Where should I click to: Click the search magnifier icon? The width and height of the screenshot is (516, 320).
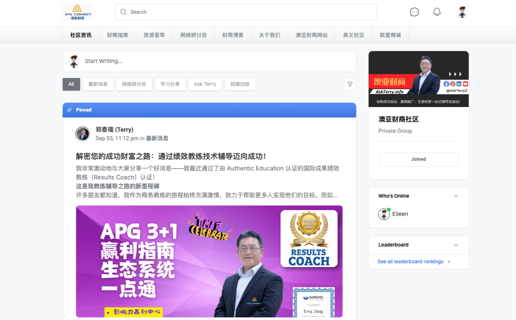123,12
